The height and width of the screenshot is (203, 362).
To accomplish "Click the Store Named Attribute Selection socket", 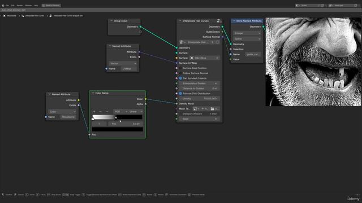I will pos(231,49).
